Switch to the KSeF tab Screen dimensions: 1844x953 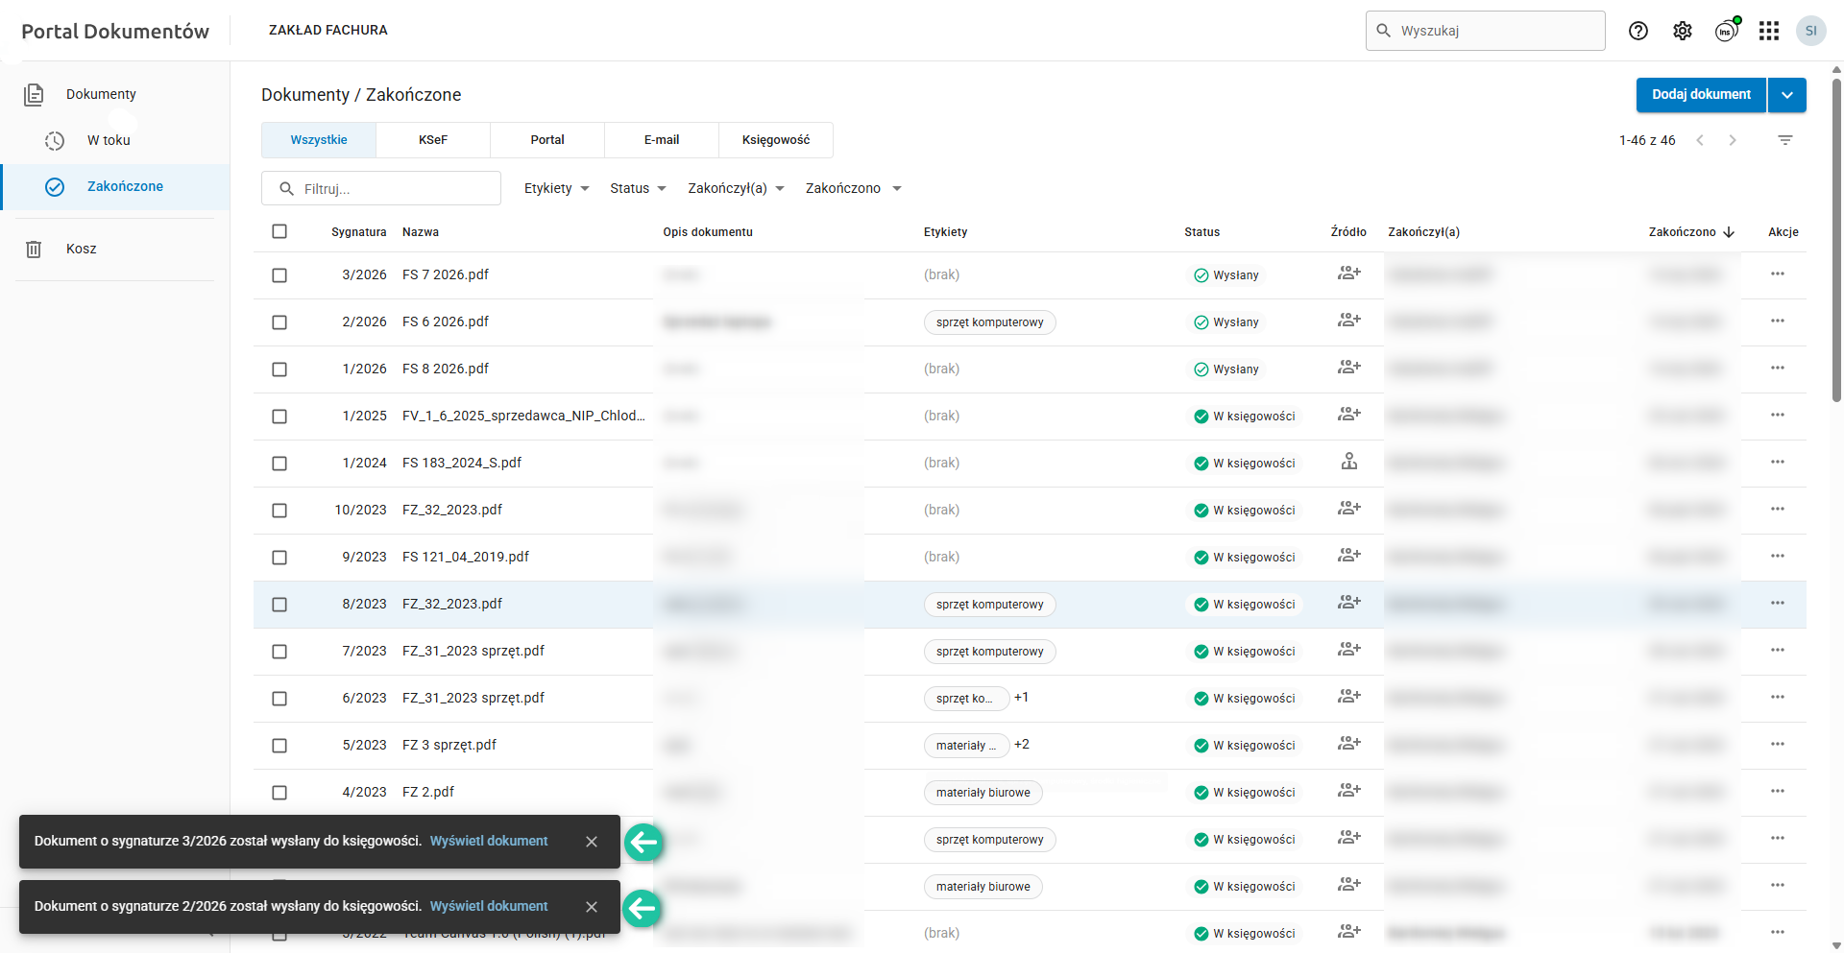(433, 140)
